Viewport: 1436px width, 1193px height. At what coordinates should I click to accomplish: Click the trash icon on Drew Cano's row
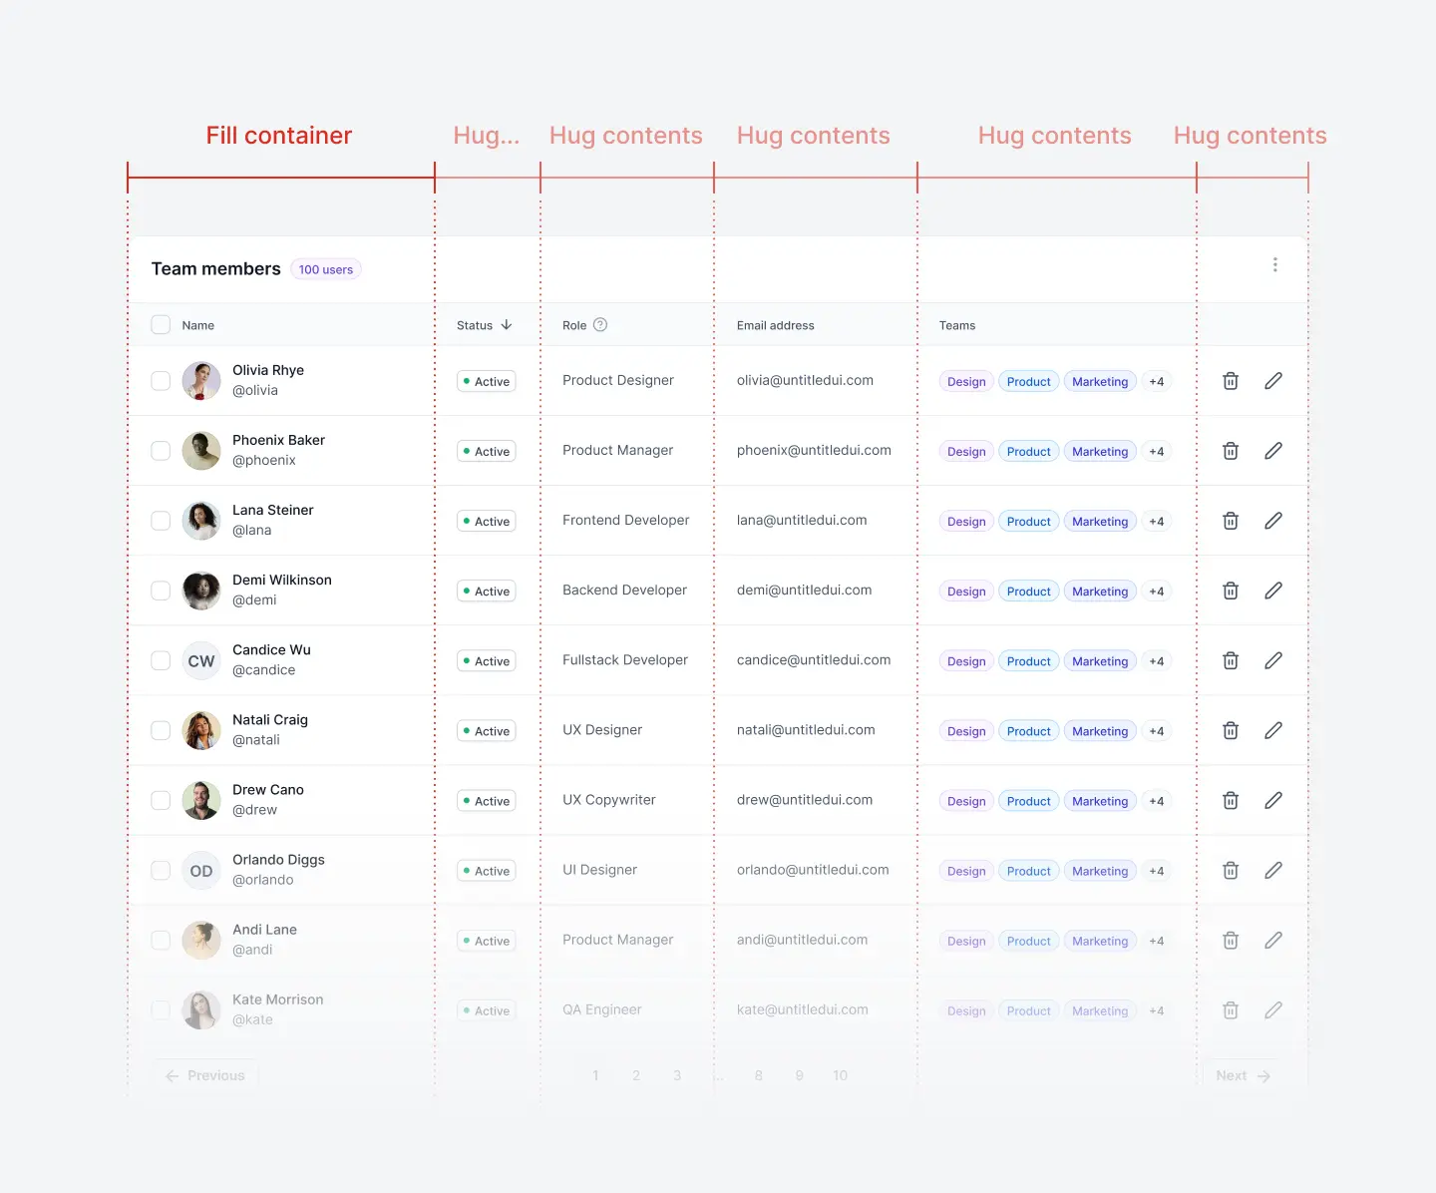pyautogui.click(x=1230, y=800)
